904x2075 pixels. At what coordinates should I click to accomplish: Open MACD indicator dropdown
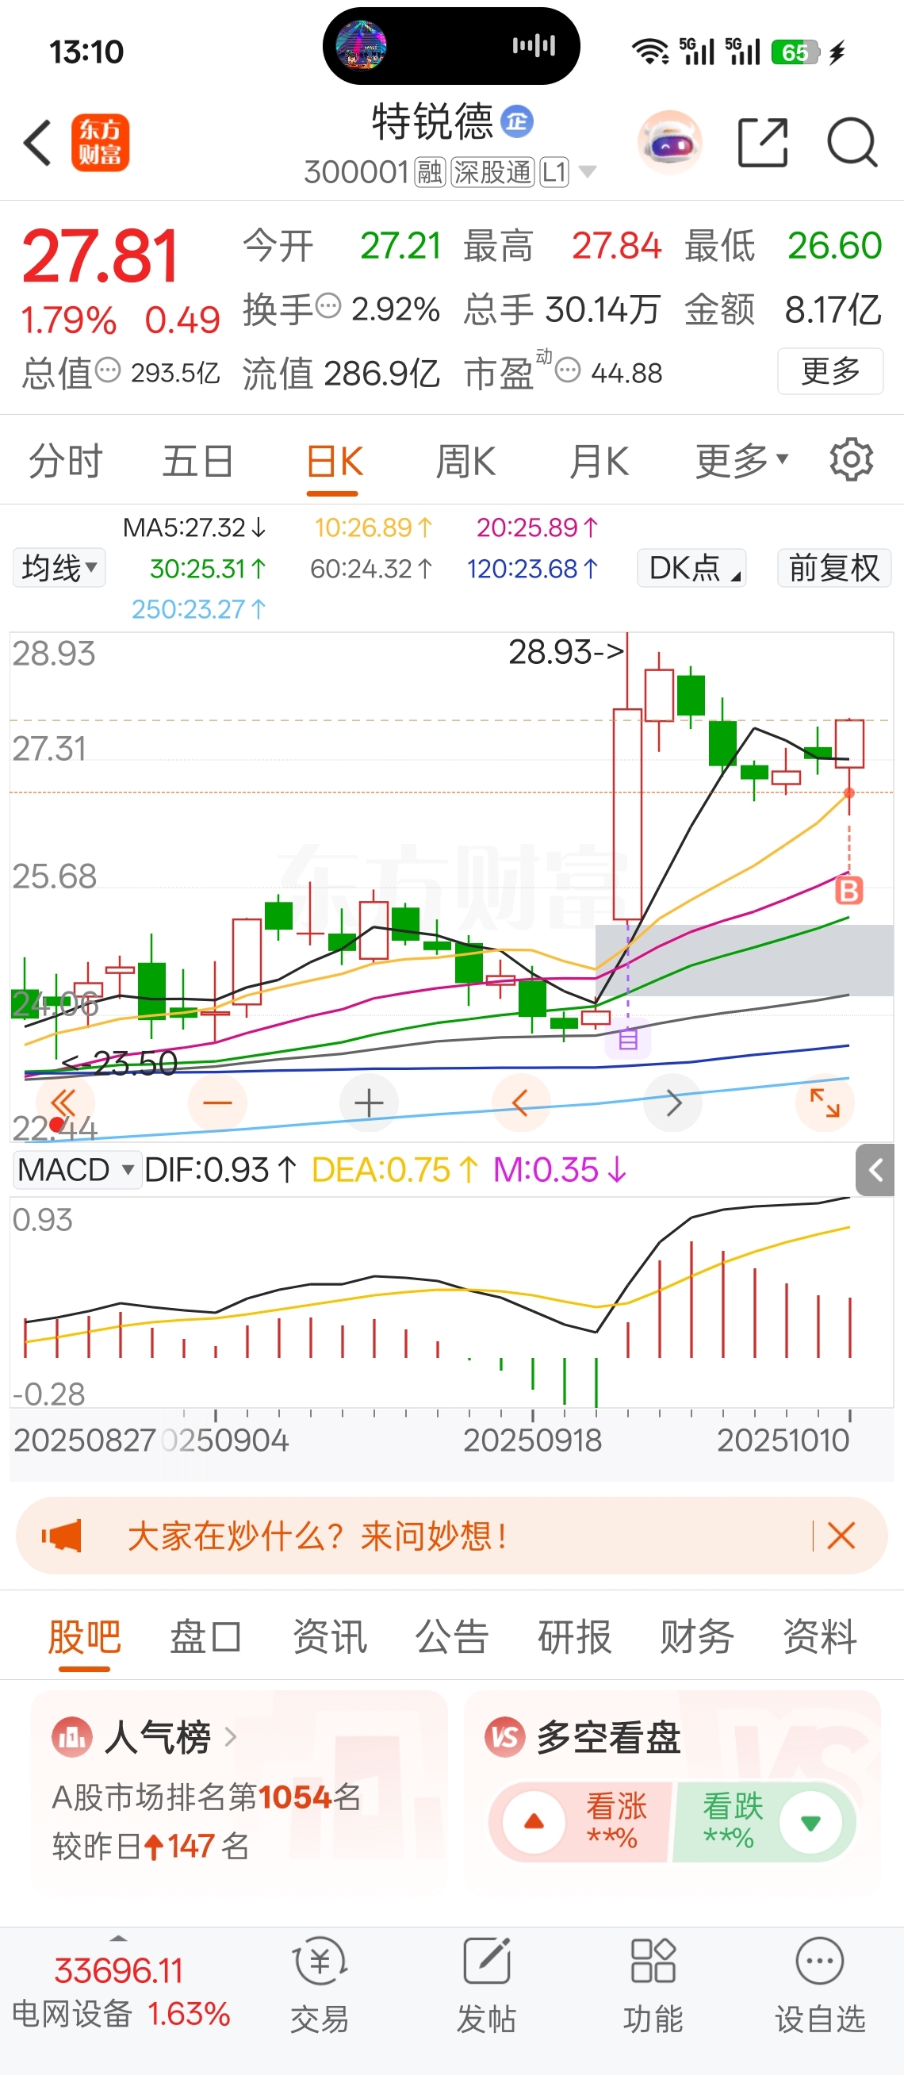pyautogui.click(x=76, y=1170)
